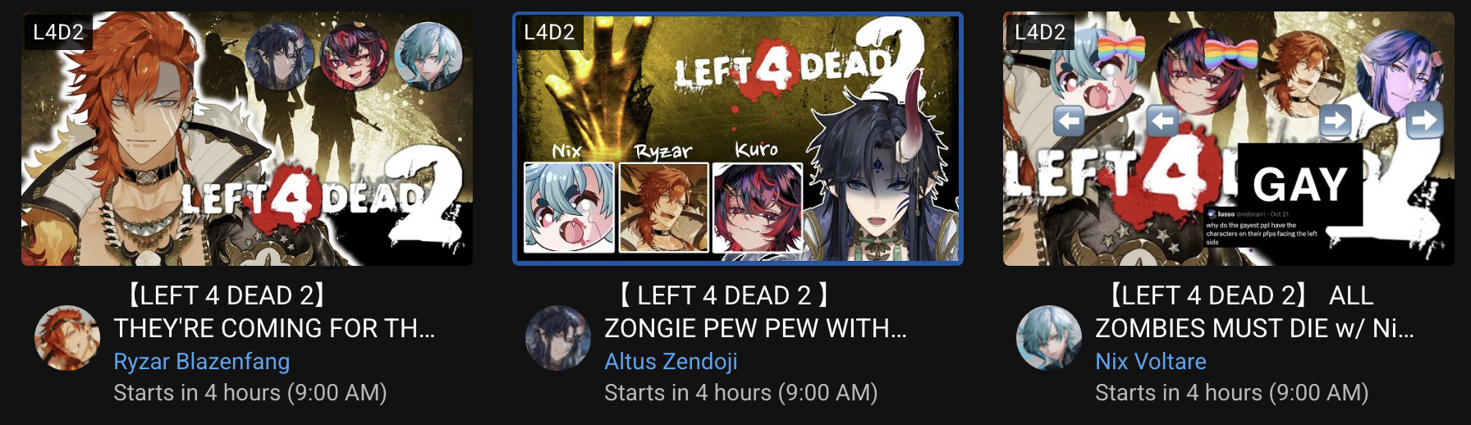Image resolution: width=1471 pixels, height=425 pixels.
Task: Click start time under Altus Zendoji
Action: (741, 393)
